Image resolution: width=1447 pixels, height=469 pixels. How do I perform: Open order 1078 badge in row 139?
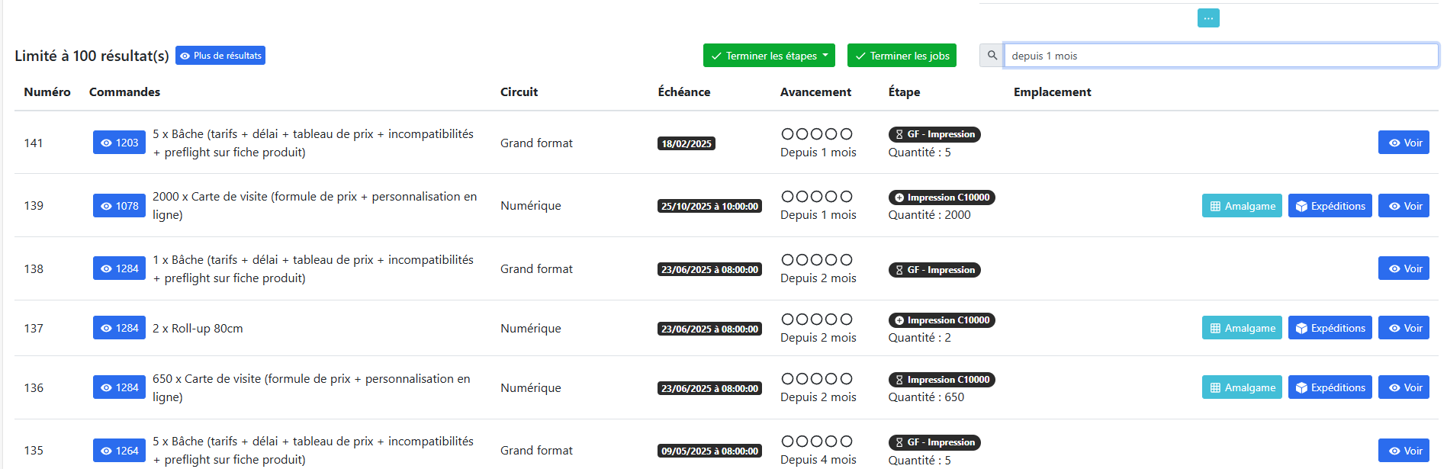119,206
